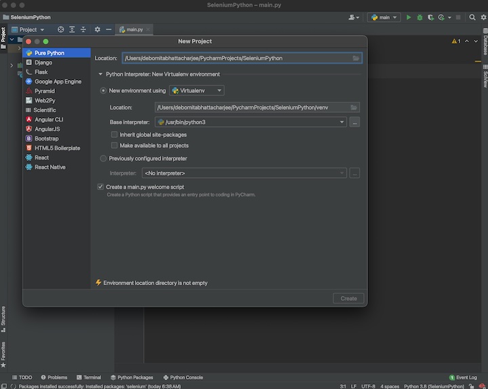Viewport: 488px width, 389px height.
Task: Click the green Run button in toolbar
Action: pos(409,17)
